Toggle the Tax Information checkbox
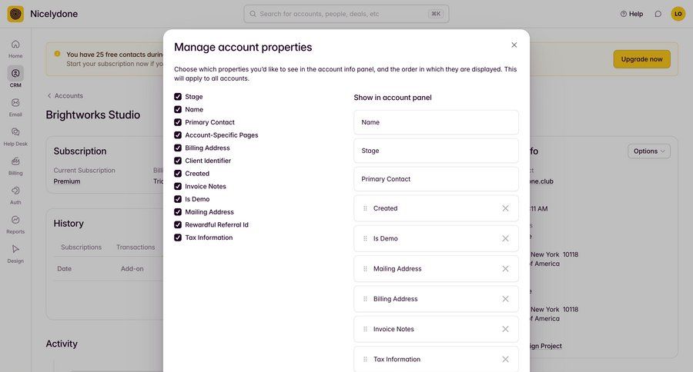The image size is (693, 372). click(x=178, y=237)
